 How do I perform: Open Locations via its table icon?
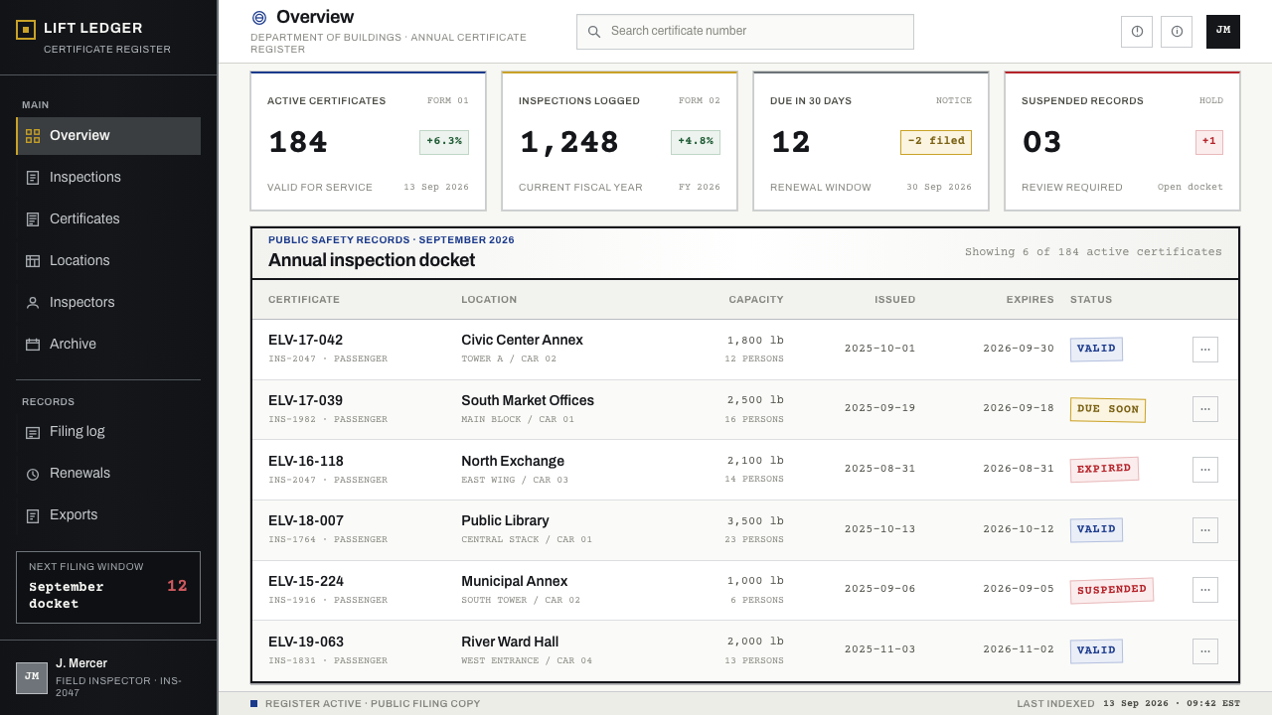pyautogui.click(x=33, y=261)
